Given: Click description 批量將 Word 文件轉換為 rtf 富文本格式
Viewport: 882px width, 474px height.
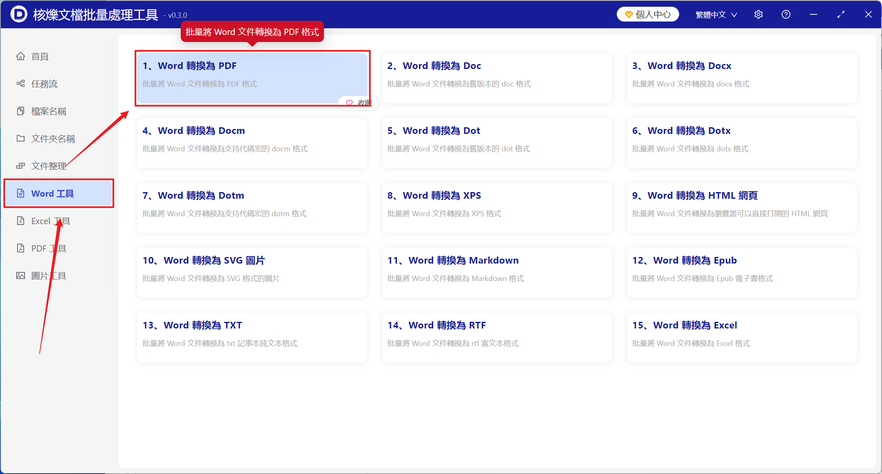Looking at the screenshot, I should point(453,343).
